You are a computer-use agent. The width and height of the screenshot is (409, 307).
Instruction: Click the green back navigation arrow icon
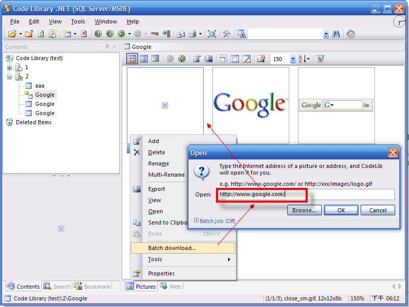121,34
